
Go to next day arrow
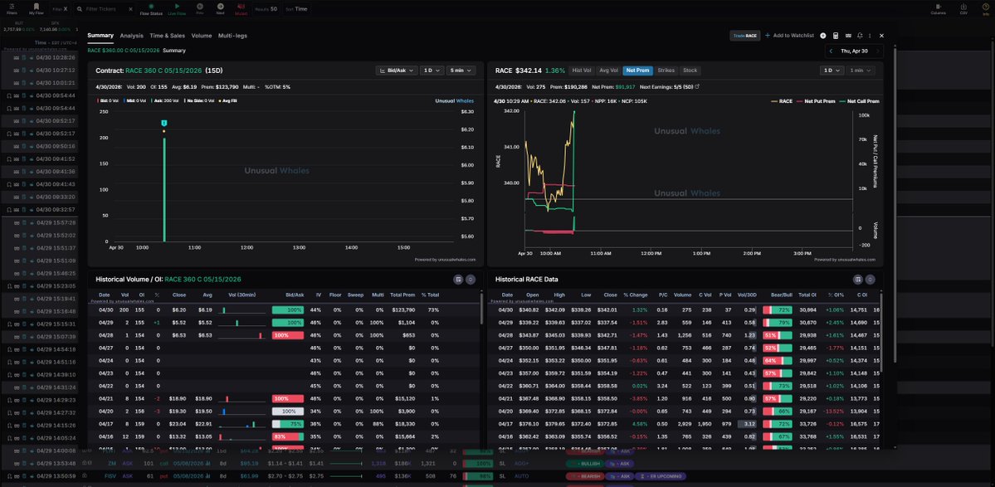coord(878,51)
